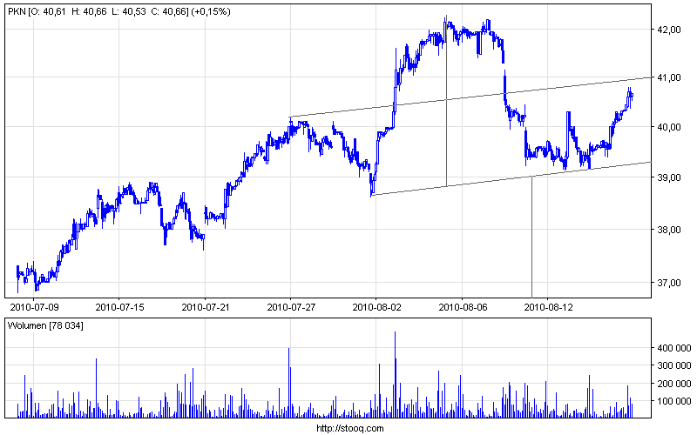Click the 200 000 volume axis label
This screenshot has width=697, height=435.
tap(673, 384)
